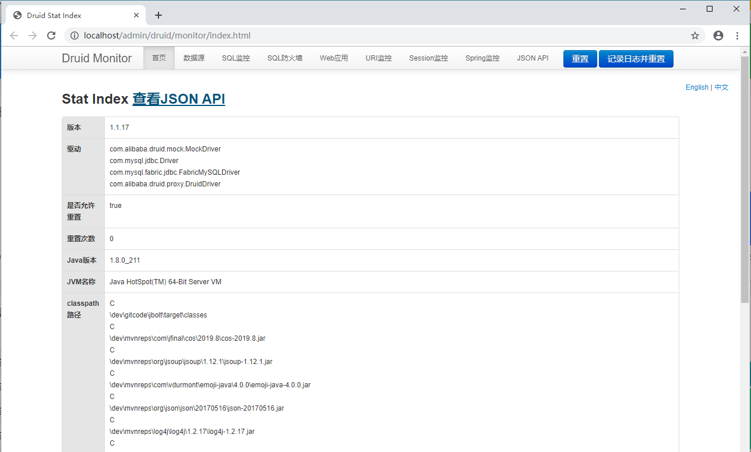The width and height of the screenshot is (751, 452).
Task: Open the Session监控 navigation tab
Action: click(428, 58)
